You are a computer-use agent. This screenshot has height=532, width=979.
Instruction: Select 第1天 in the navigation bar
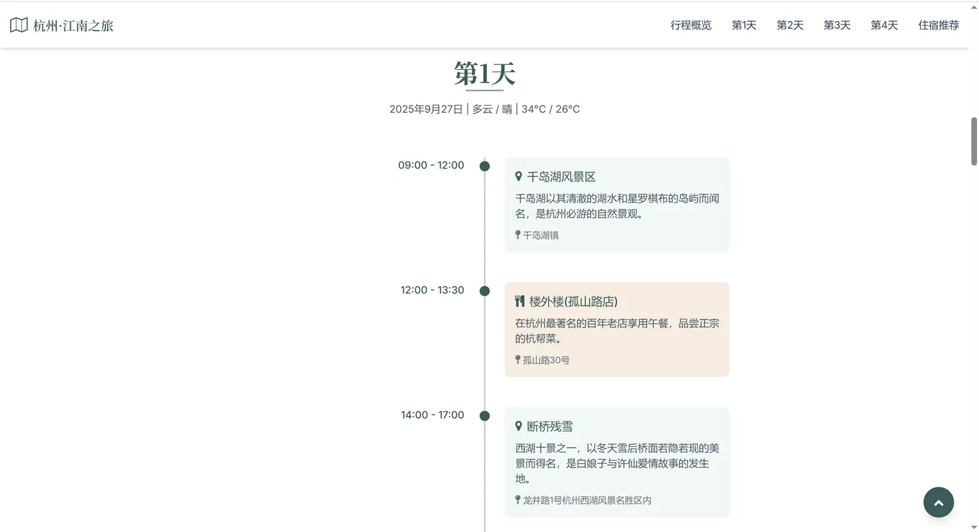pyautogui.click(x=744, y=24)
